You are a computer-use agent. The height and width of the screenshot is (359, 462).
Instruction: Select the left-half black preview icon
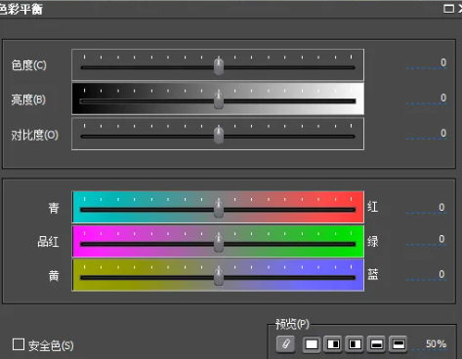click(355, 344)
